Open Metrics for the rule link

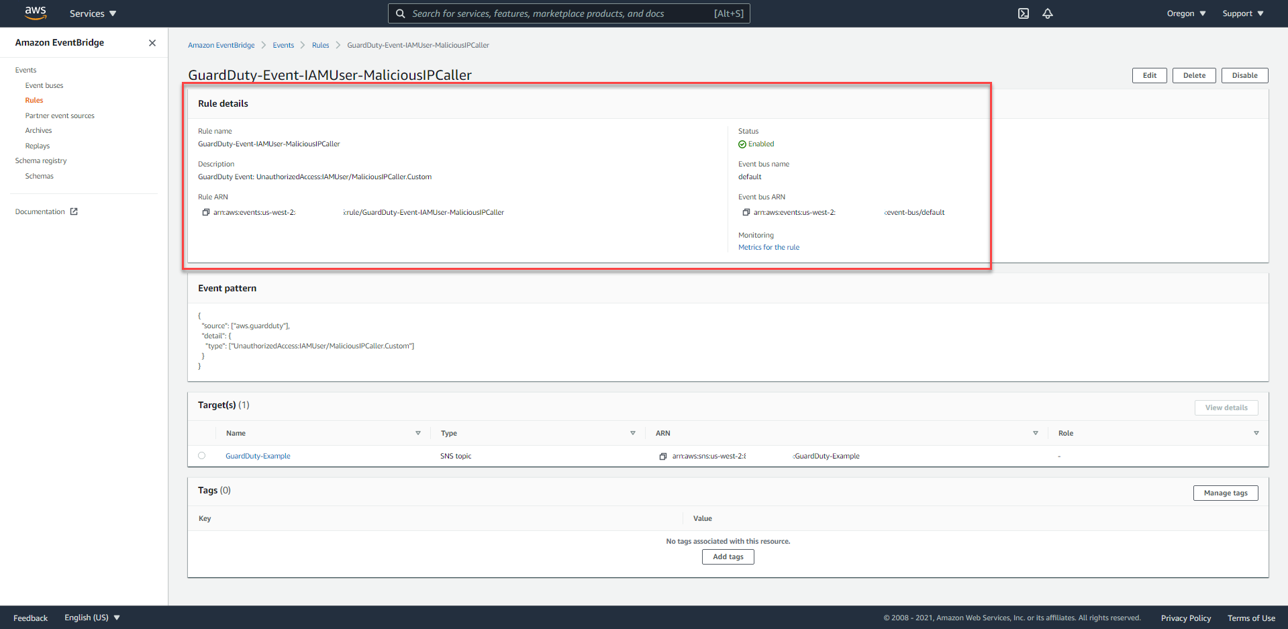(769, 247)
